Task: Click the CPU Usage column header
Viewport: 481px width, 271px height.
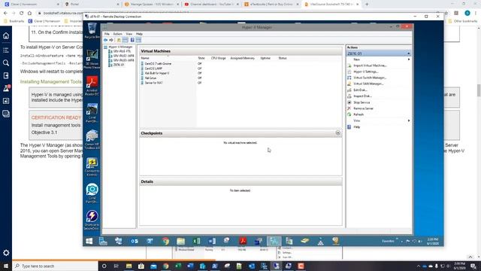Action: (219, 58)
